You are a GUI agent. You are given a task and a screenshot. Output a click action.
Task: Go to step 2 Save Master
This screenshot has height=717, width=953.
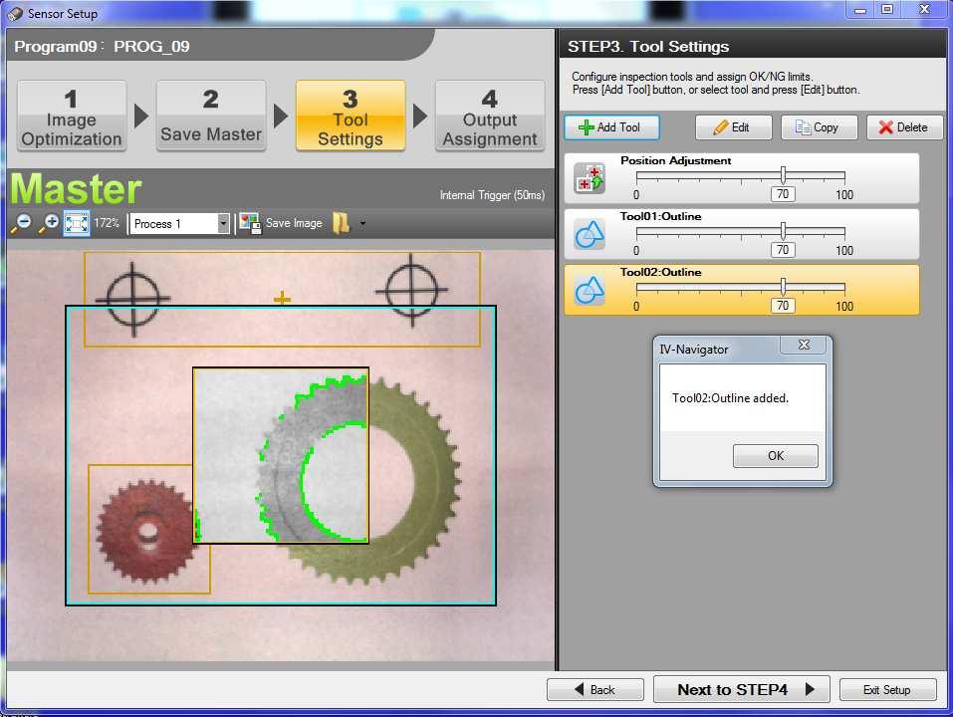211,116
